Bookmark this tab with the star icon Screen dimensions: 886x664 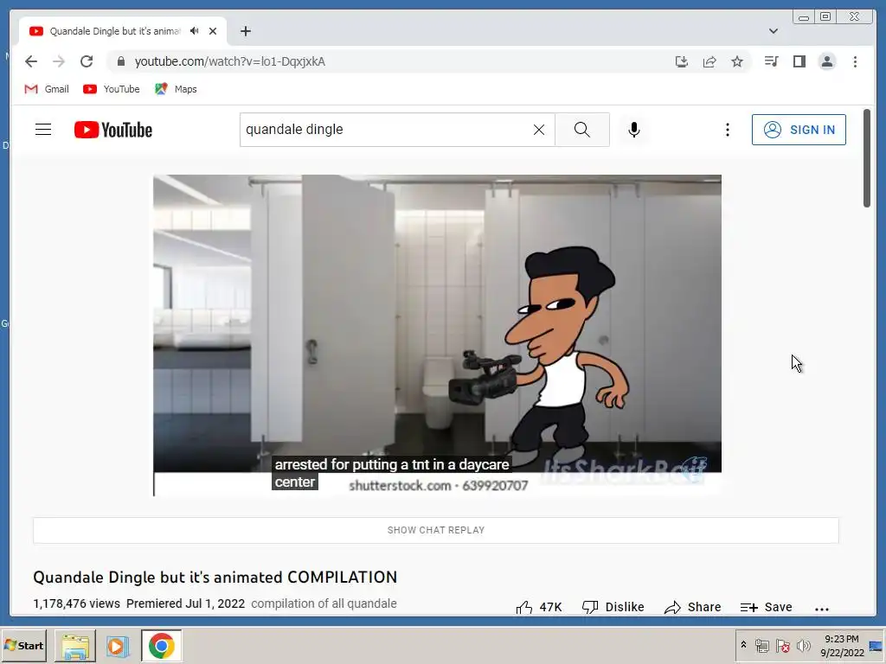pos(737,61)
